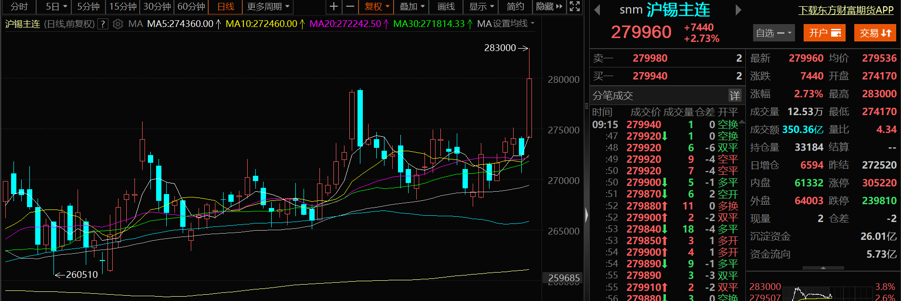Click the question mark help icon
Screen dimensions: 901x301
103,24
